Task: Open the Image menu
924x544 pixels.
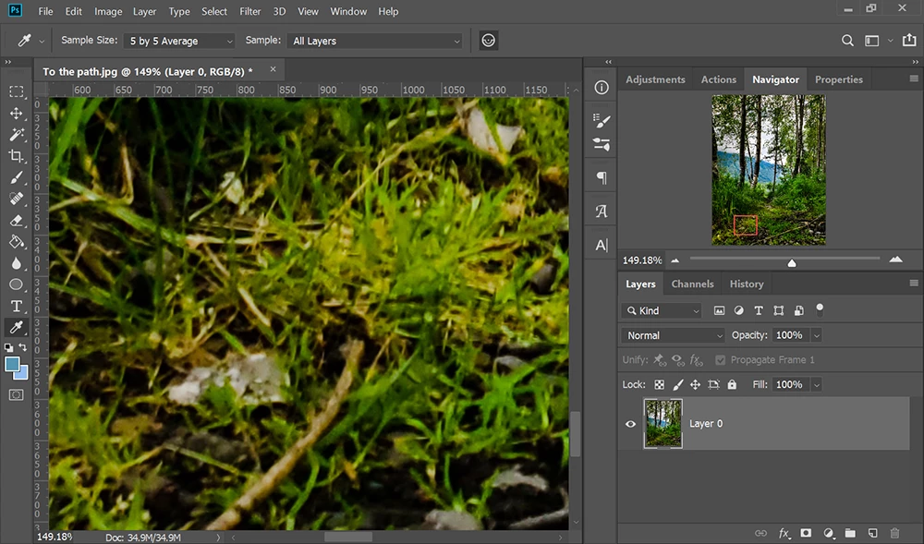Action: coord(108,11)
